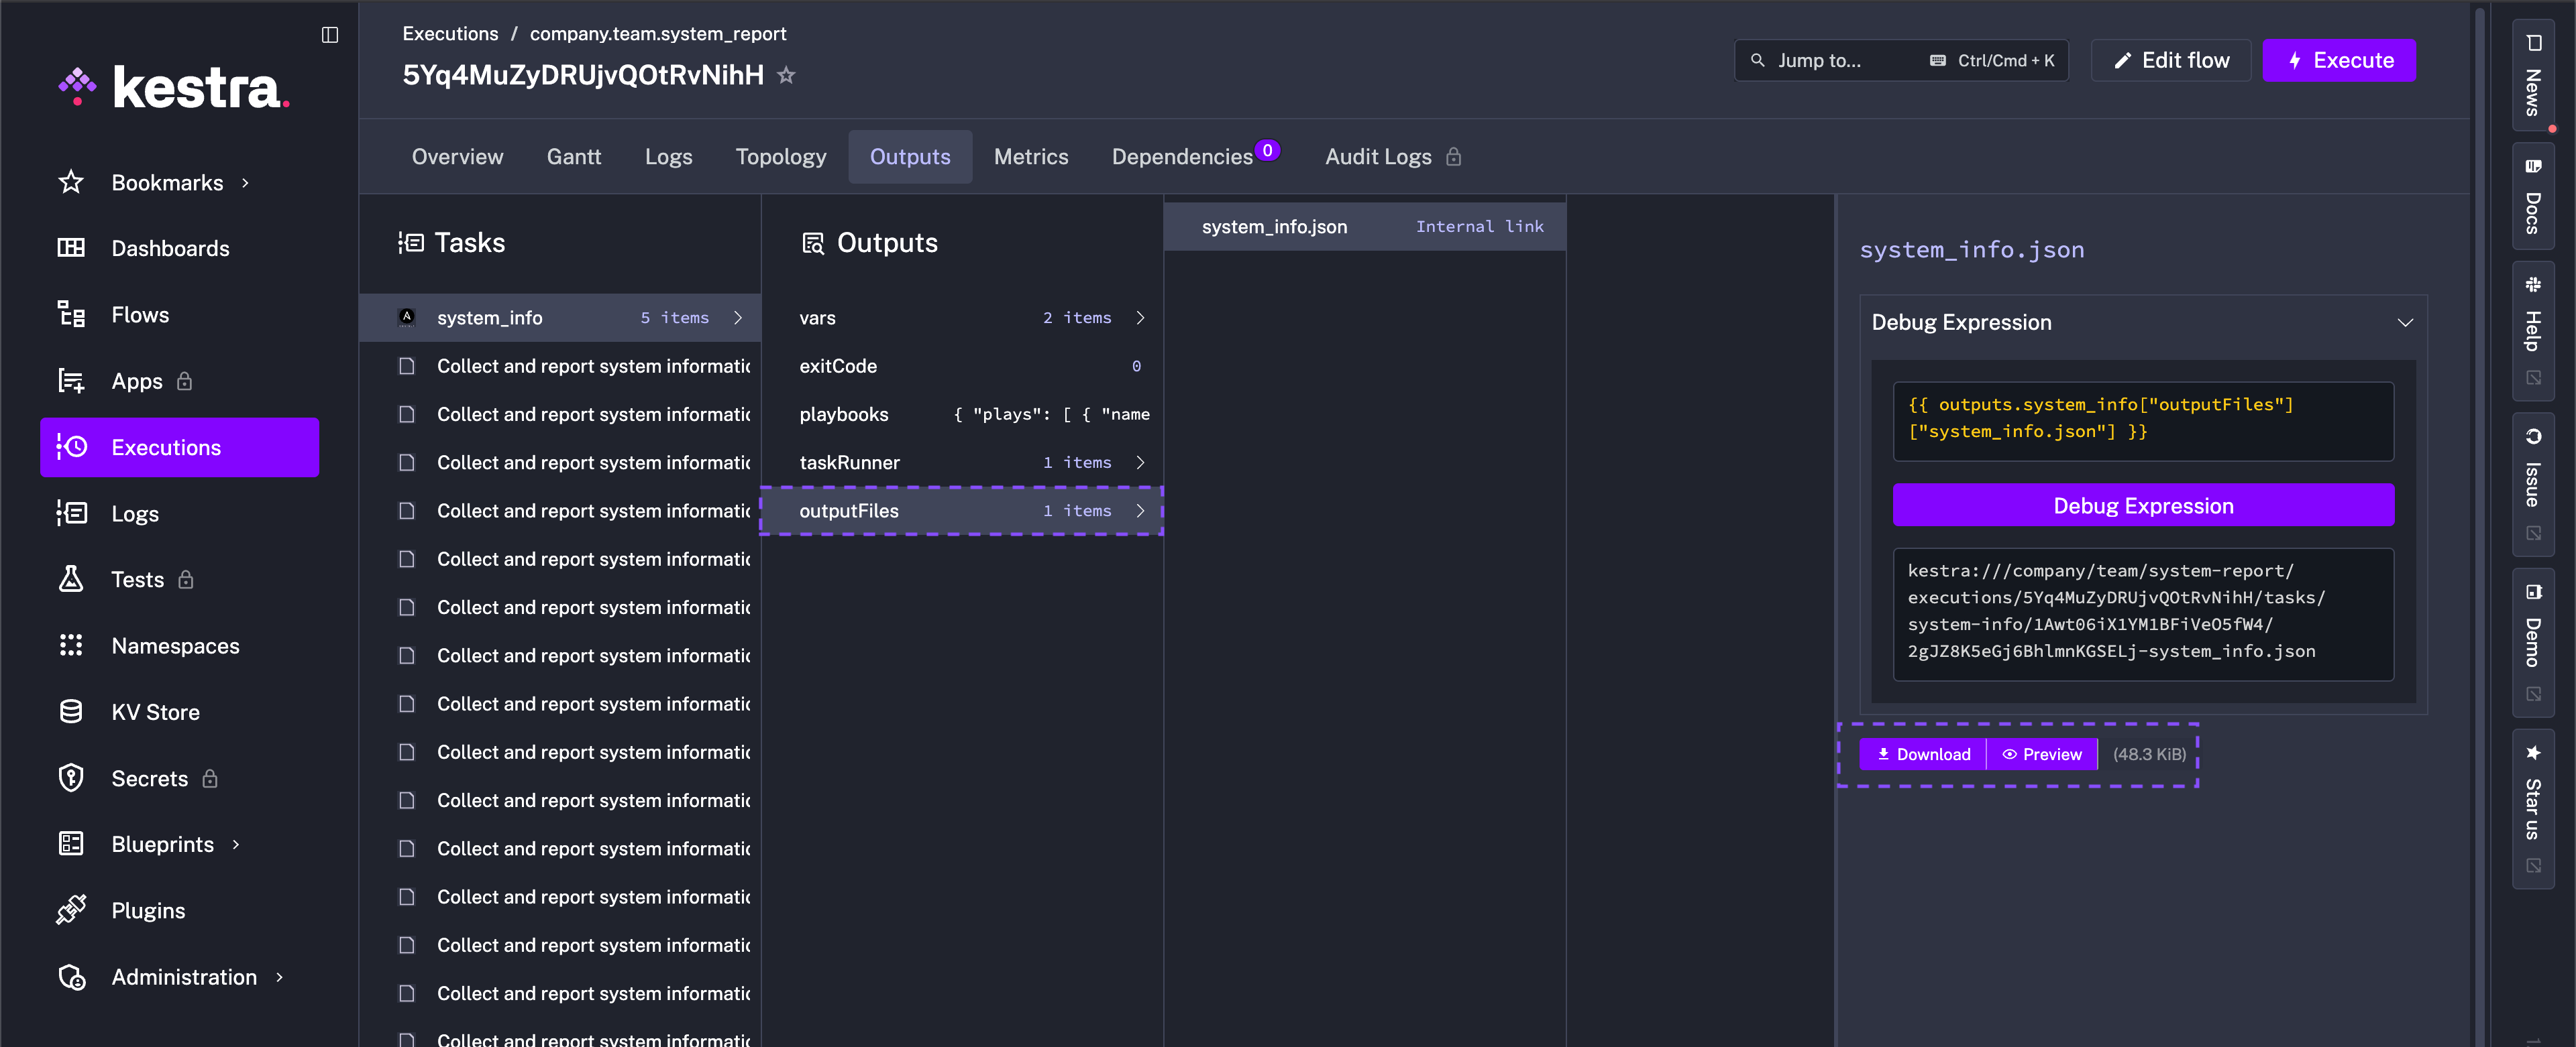Click the Edit flow button

2170,60
